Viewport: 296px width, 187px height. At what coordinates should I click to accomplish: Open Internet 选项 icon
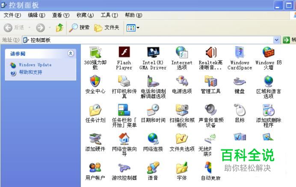(182, 52)
